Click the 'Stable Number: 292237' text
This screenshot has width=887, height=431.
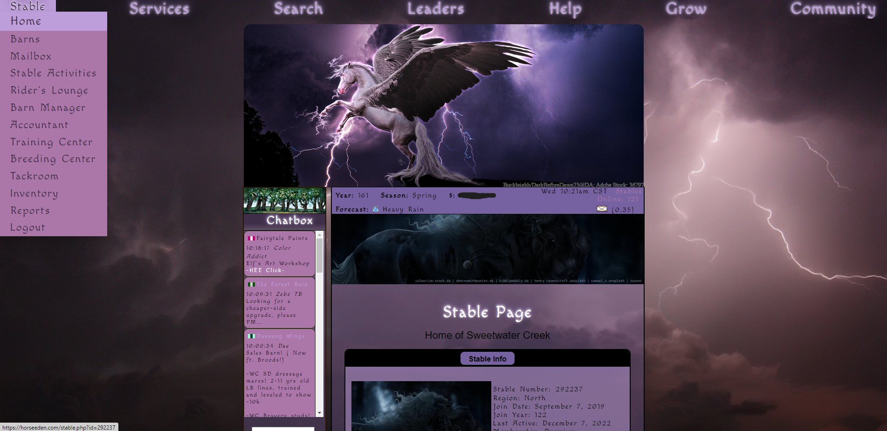(x=538, y=389)
